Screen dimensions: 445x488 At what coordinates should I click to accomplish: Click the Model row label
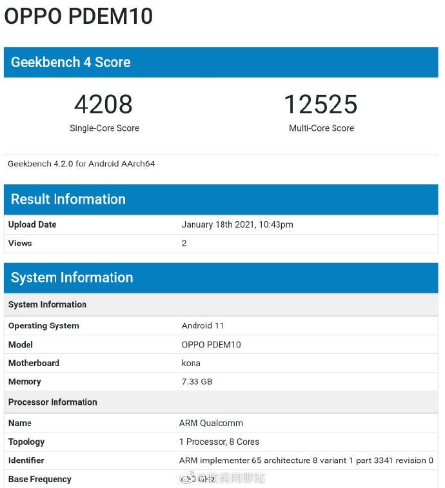click(x=21, y=344)
